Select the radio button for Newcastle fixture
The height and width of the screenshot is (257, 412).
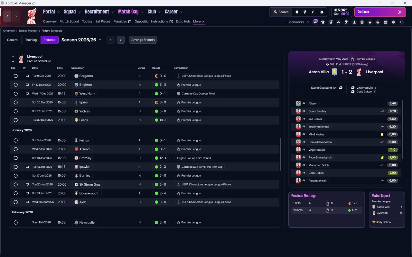pyautogui.click(x=15, y=222)
